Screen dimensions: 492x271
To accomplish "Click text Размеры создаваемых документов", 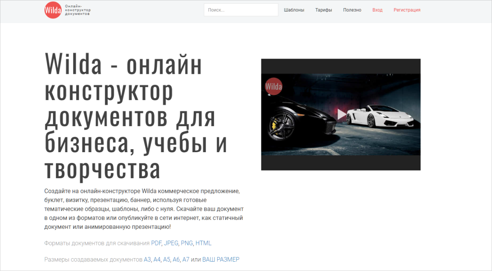I will pyautogui.click(x=93, y=259).
